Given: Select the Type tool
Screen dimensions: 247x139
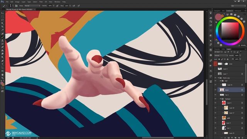Looking at the screenshot, I should coord(2,64).
